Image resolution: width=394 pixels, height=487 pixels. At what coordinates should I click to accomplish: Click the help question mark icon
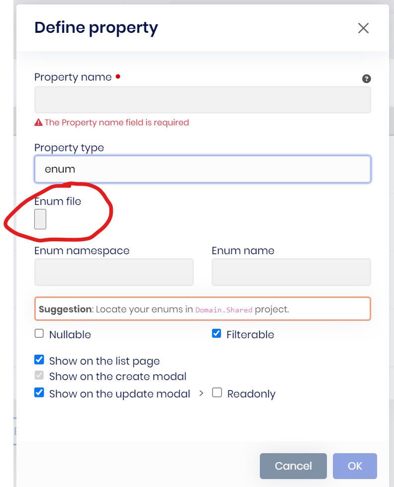[367, 79]
